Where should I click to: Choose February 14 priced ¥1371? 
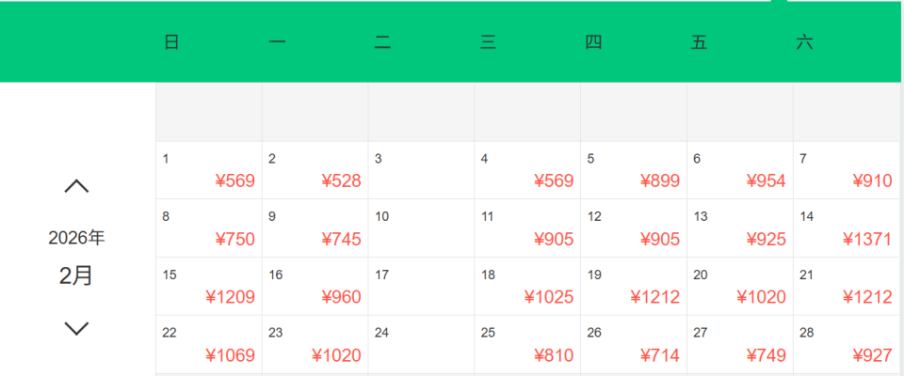846,228
